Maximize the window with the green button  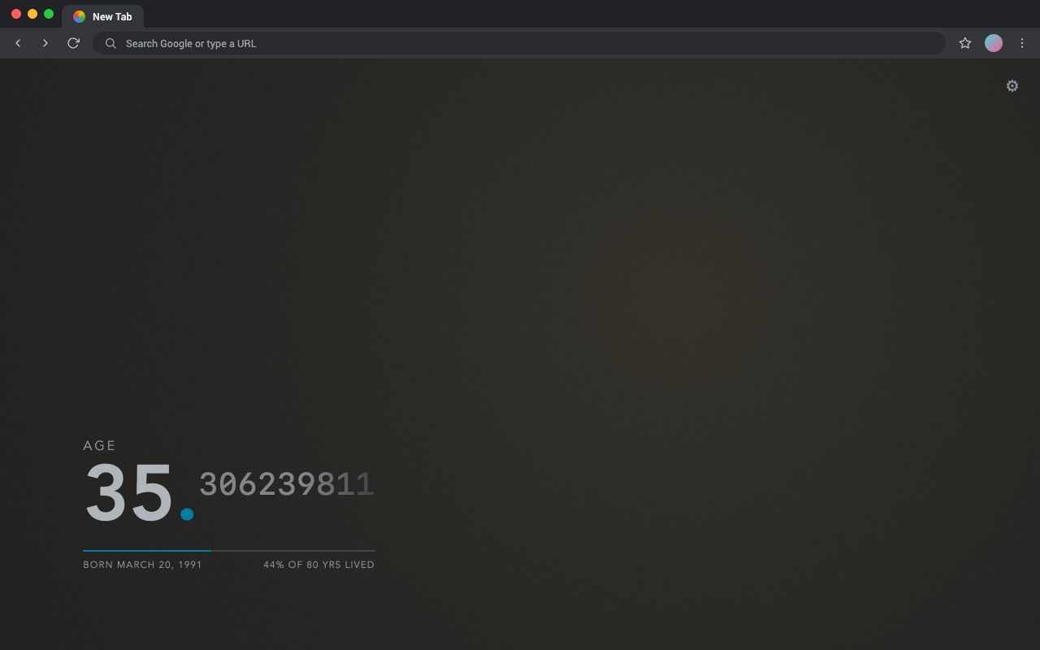click(49, 14)
